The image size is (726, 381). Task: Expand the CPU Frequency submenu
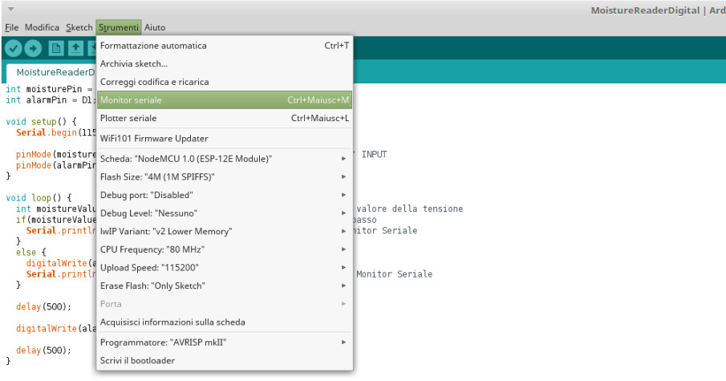[225, 249]
